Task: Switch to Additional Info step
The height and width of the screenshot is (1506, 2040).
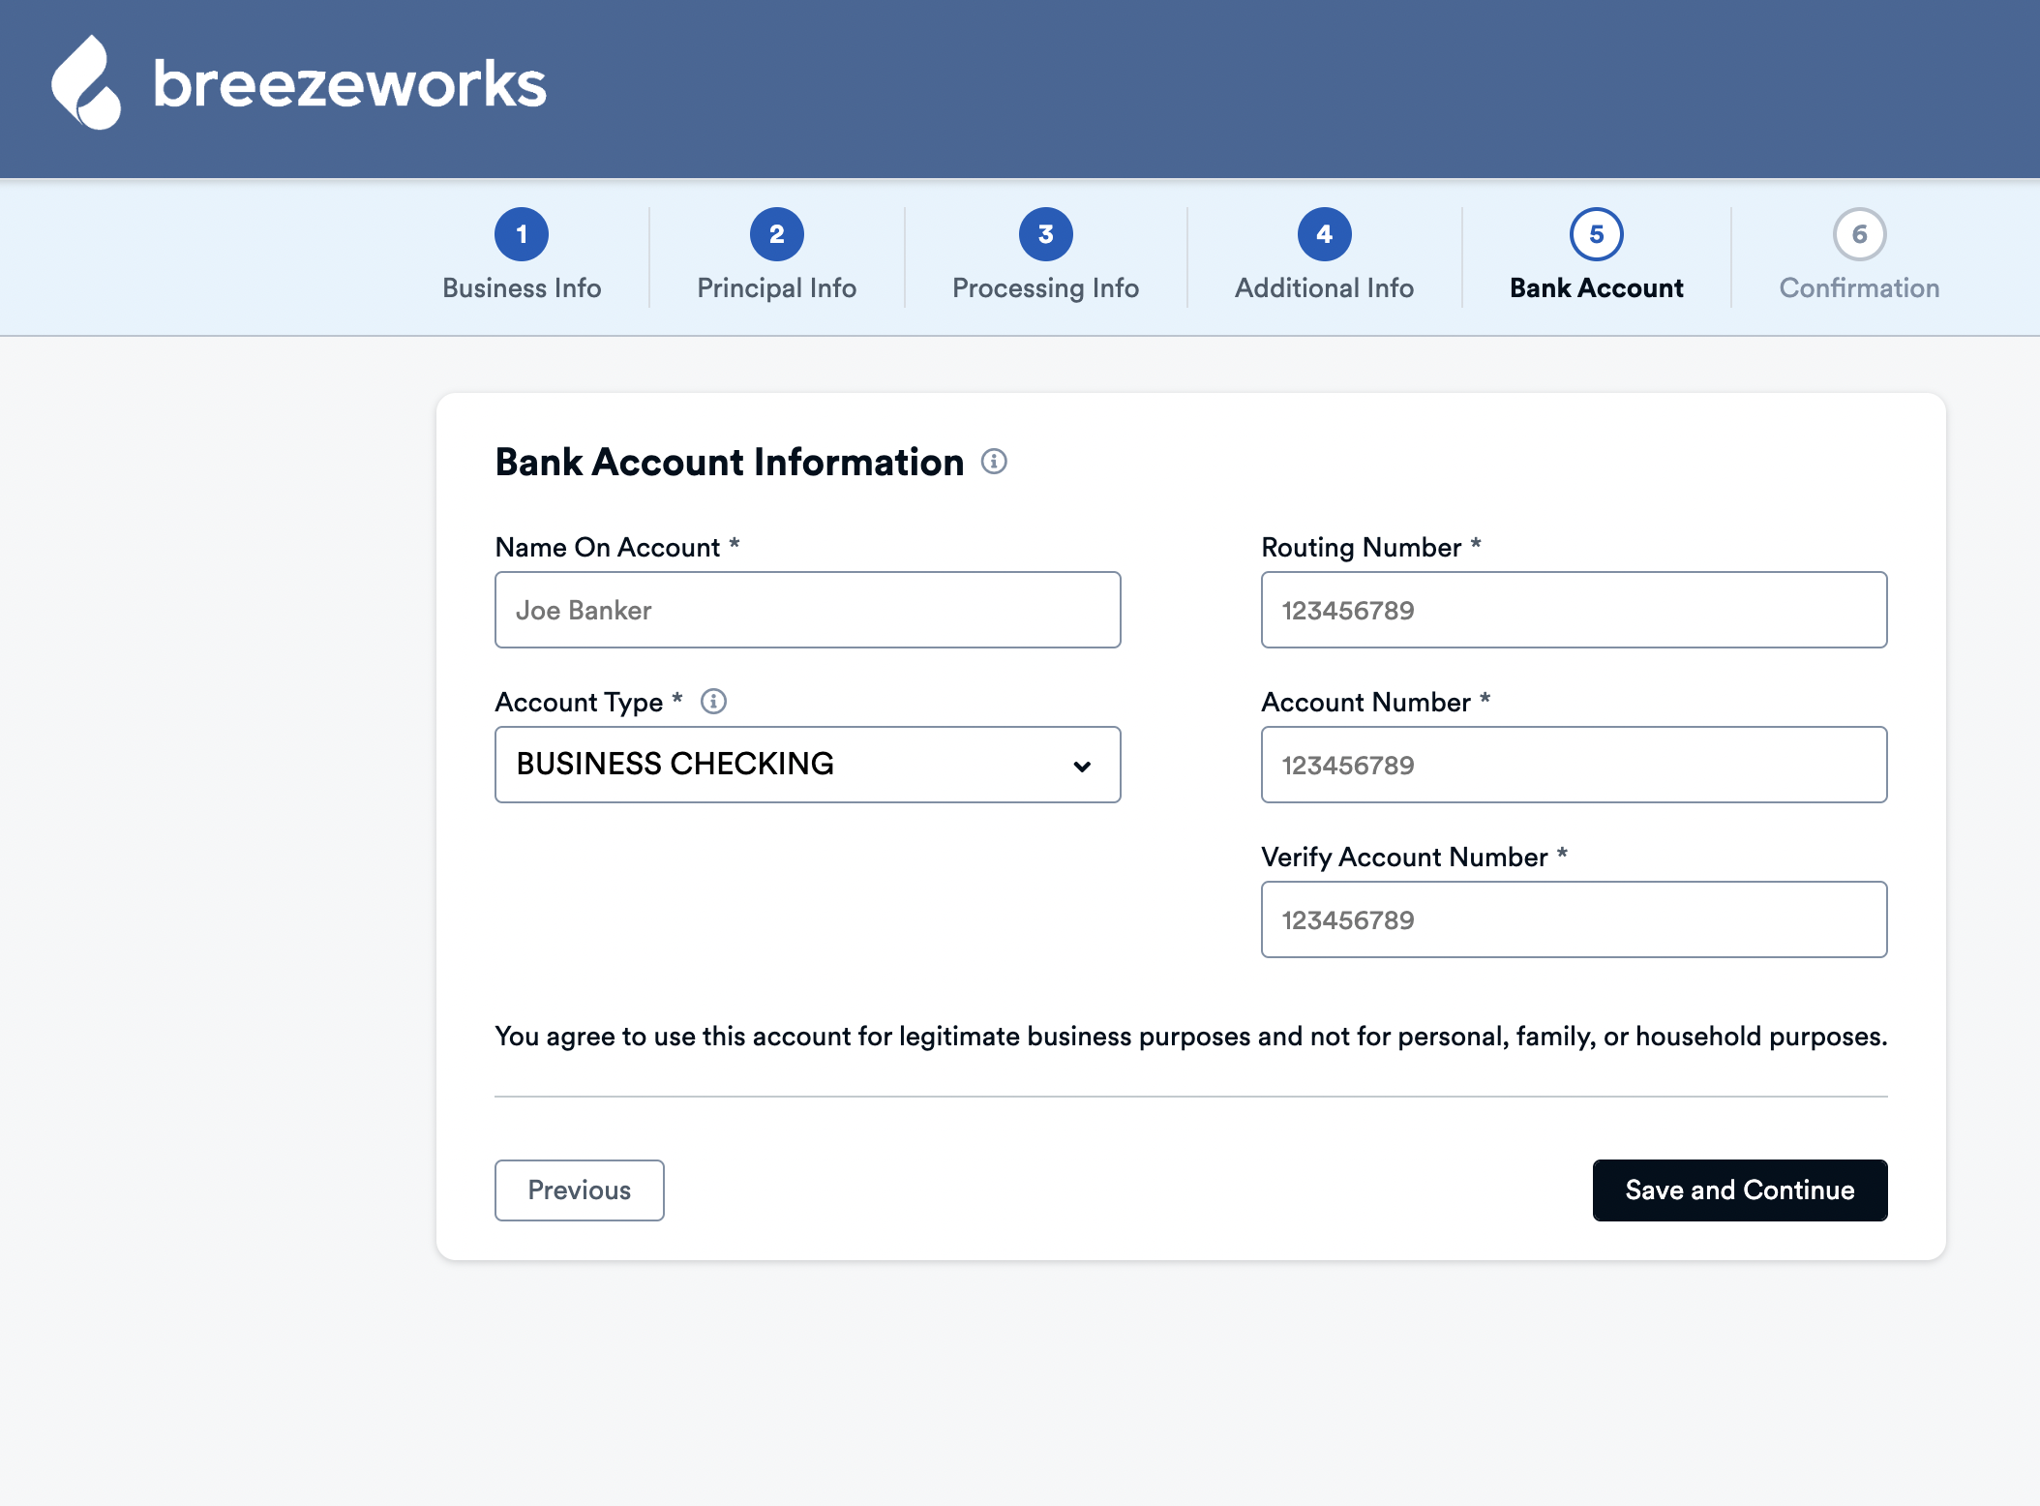Action: 1325,288
